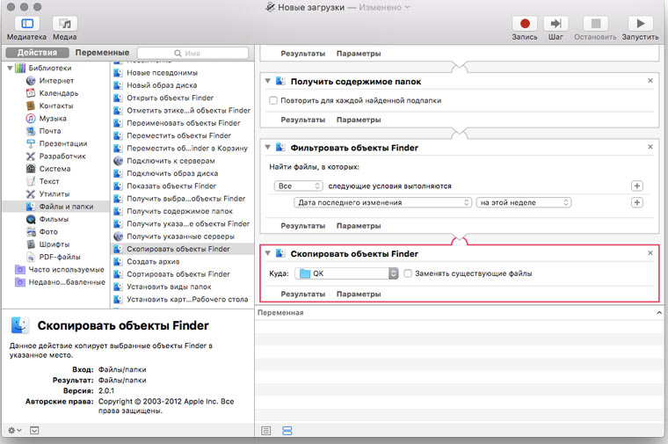Remove the Фильтровать объекты Finder action

[x=650, y=147]
